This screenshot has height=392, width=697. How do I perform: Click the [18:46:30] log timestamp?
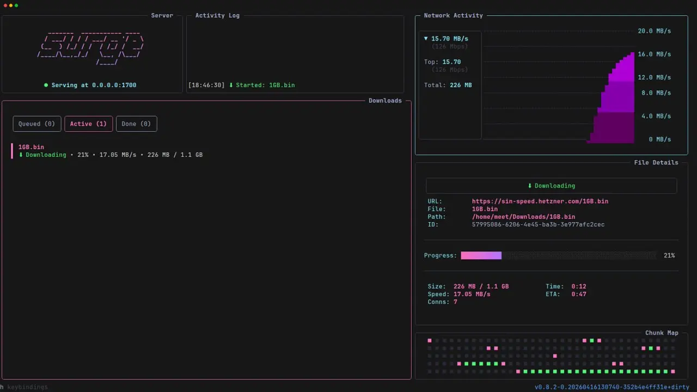(x=206, y=85)
